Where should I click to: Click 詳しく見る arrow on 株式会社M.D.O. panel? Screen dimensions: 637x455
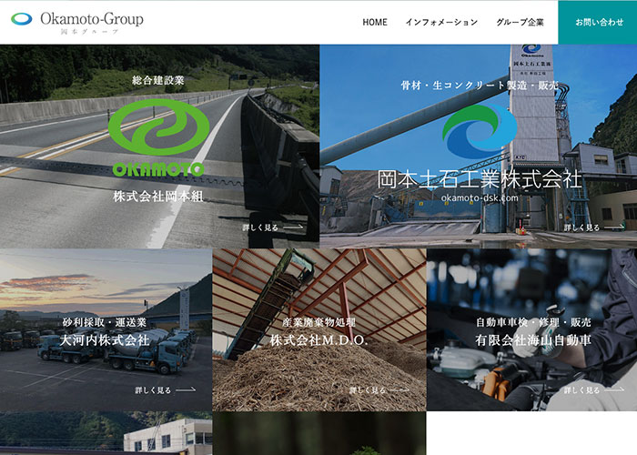pyautogui.click(x=379, y=390)
